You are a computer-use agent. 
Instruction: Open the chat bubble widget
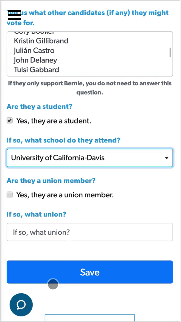click(x=21, y=305)
